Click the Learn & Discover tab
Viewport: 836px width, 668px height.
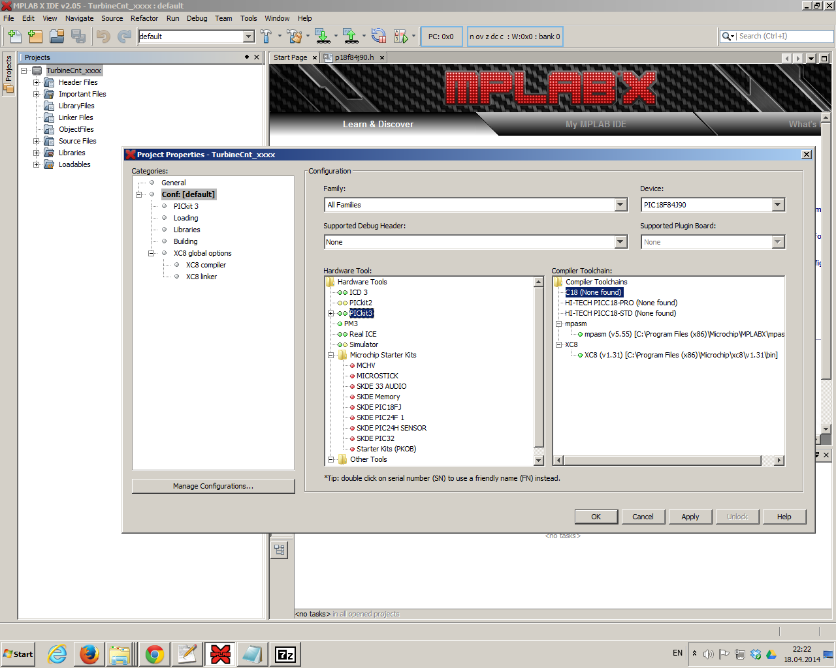click(x=378, y=124)
